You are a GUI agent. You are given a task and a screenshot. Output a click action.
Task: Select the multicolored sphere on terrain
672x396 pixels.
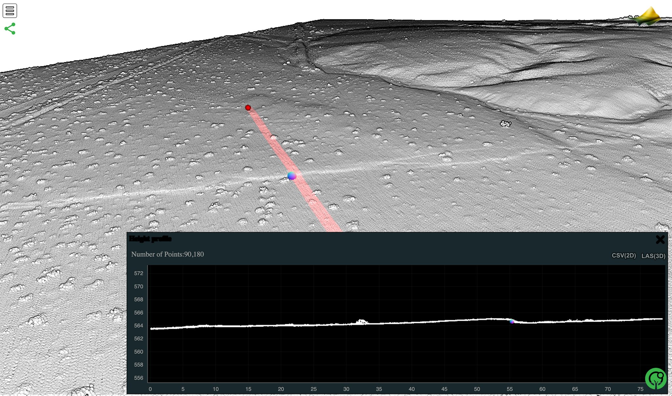tap(292, 176)
